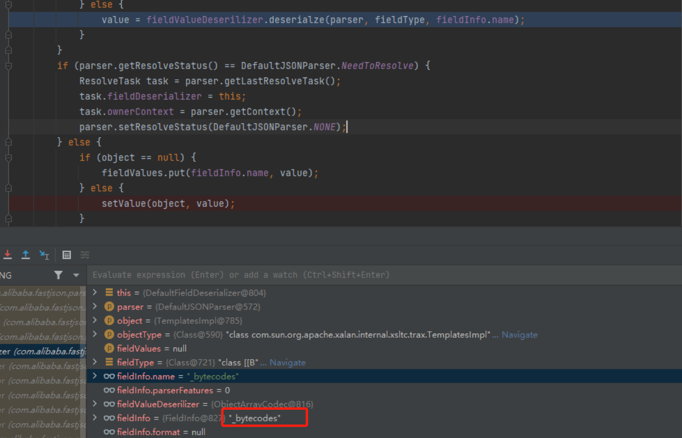Click the parameter icon beside 'fieldValues' variable
The height and width of the screenshot is (438, 682).
[x=109, y=348]
